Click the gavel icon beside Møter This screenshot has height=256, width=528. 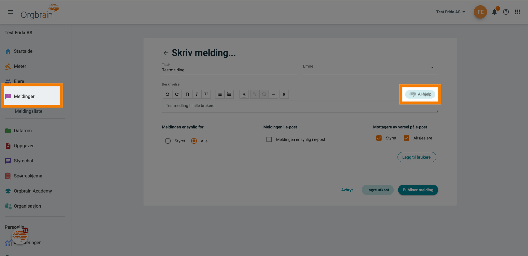pyautogui.click(x=8, y=66)
